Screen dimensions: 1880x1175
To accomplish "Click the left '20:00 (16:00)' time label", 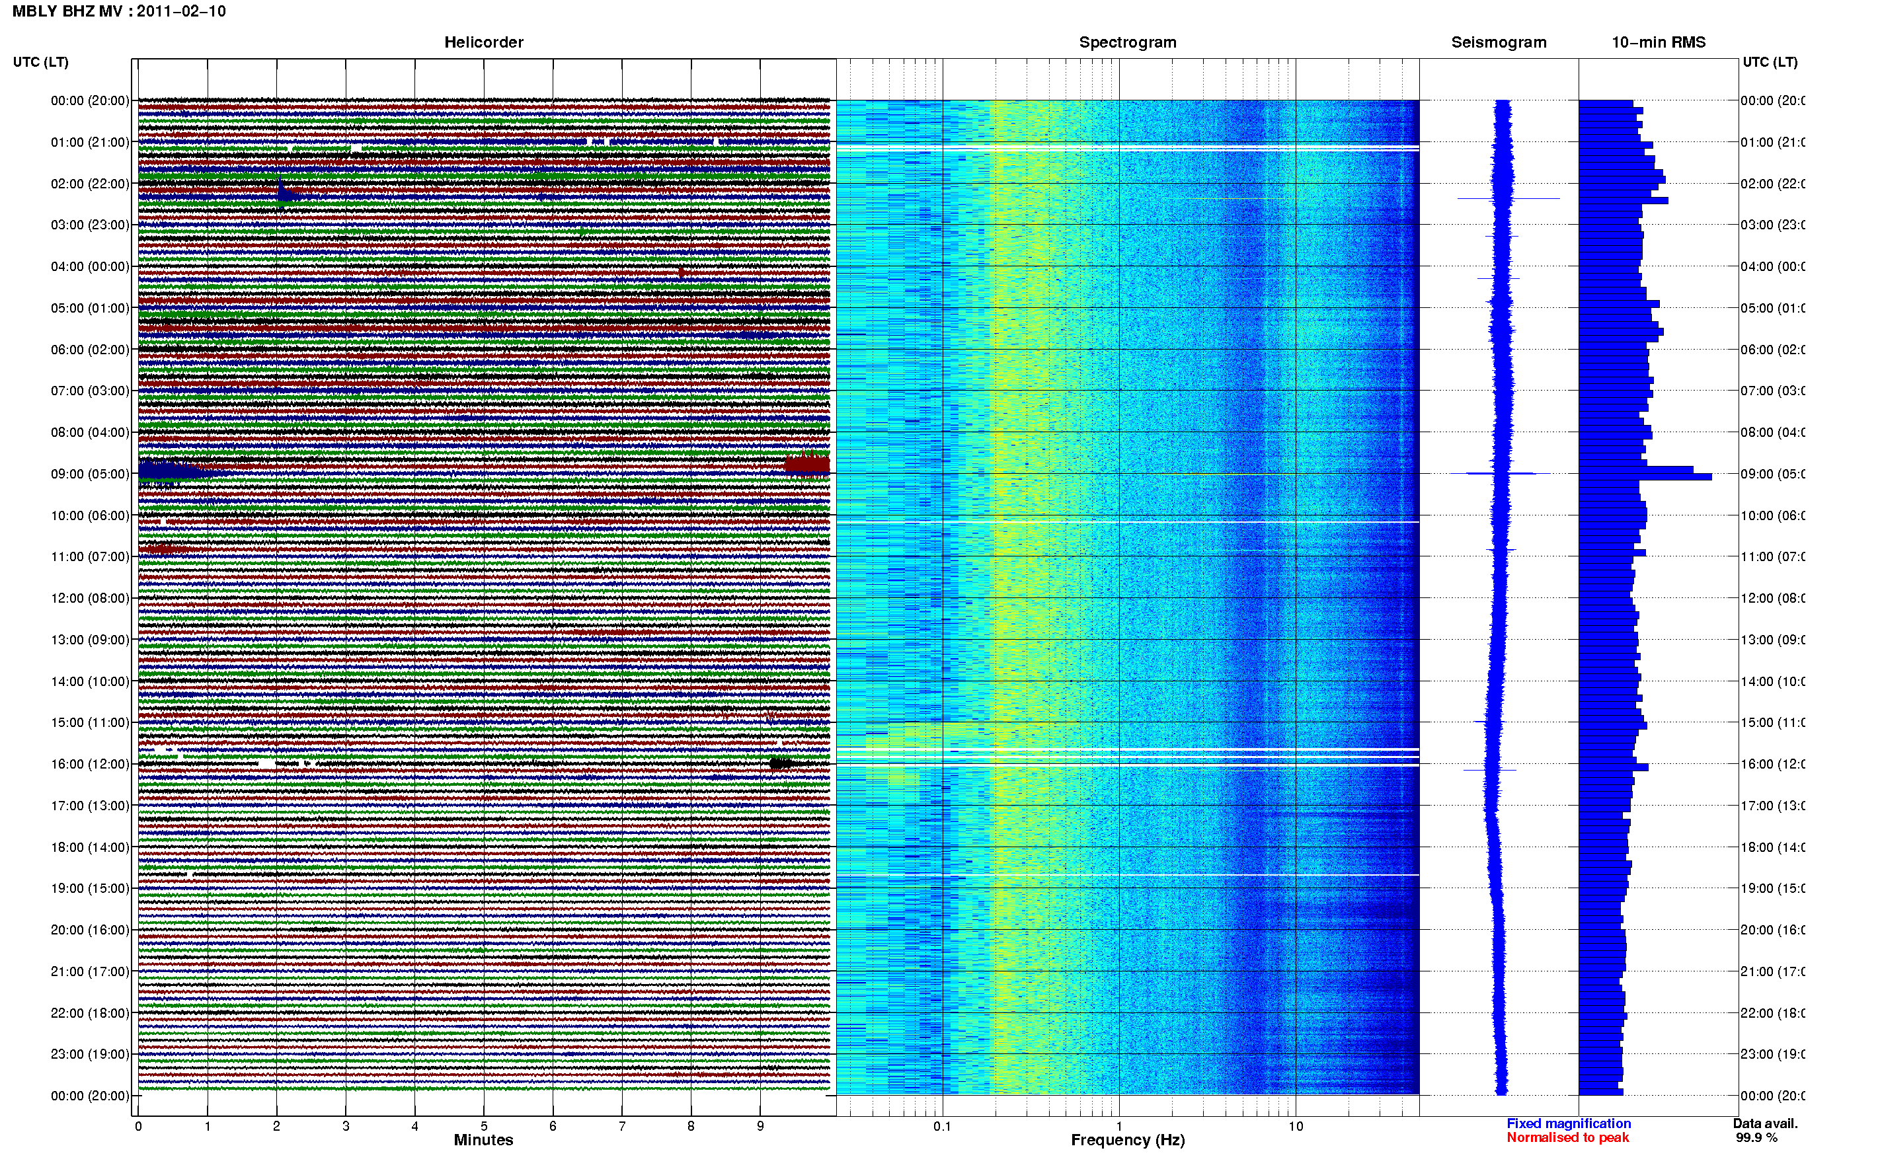I will point(90,929).
